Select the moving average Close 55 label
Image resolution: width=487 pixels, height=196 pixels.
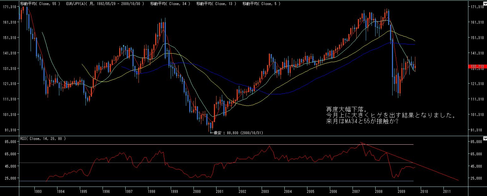(40, 4)
